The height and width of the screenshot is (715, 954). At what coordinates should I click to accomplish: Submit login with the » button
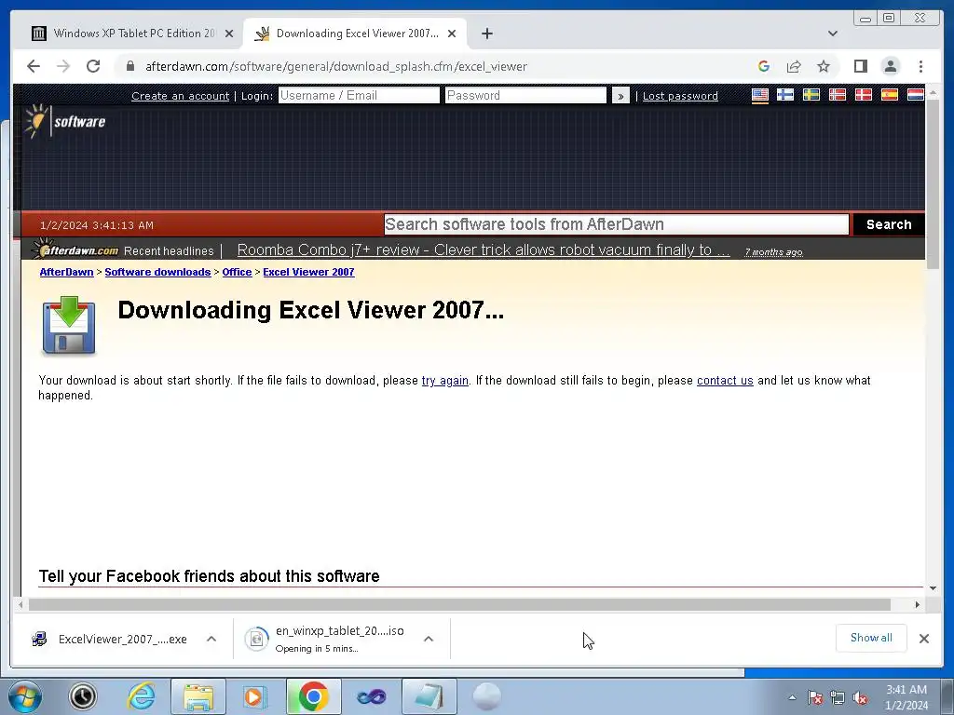pos(620,96)
